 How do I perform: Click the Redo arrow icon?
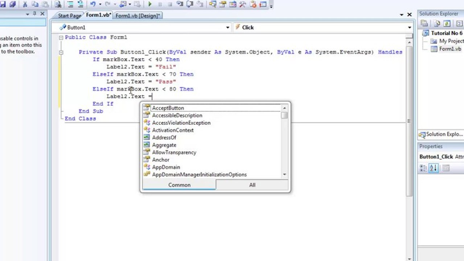(x=107, y=4)
